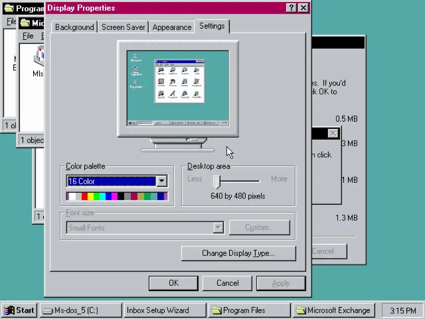Click the Settings tab

[x=212, y=26]
